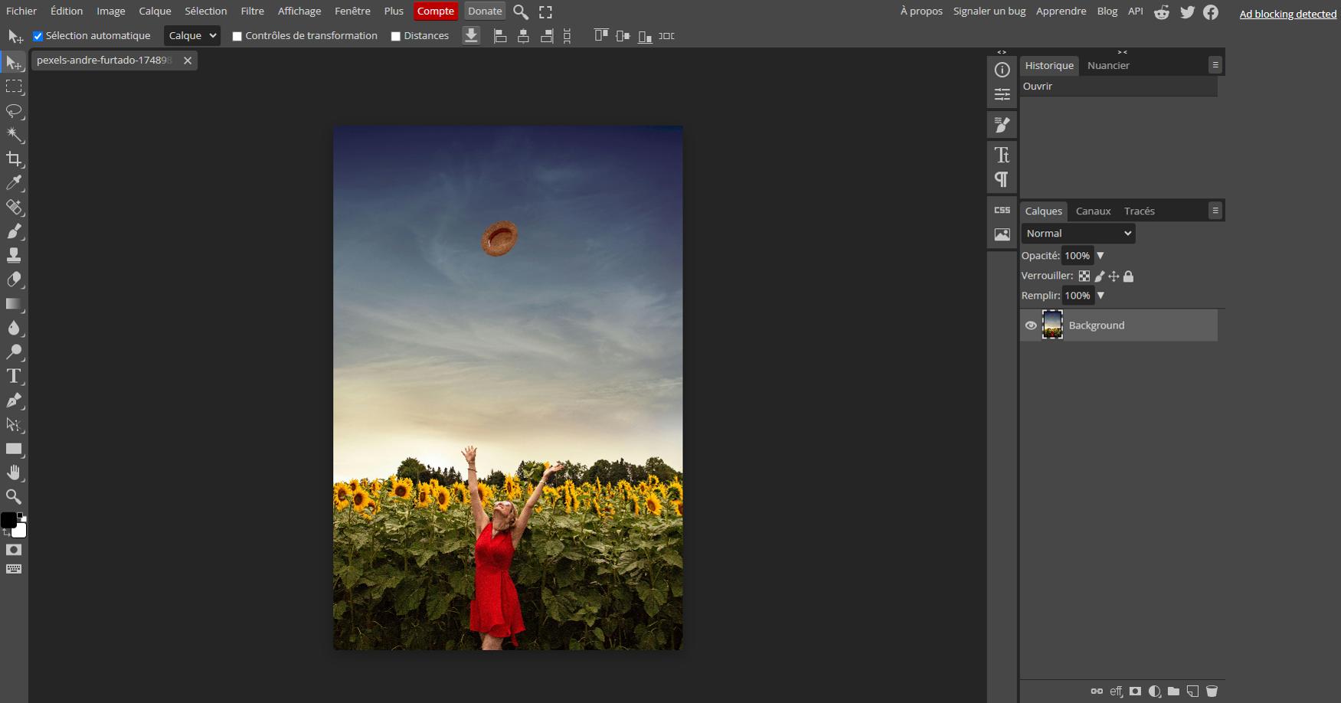Select the Lasso tool

pos(14,111)
